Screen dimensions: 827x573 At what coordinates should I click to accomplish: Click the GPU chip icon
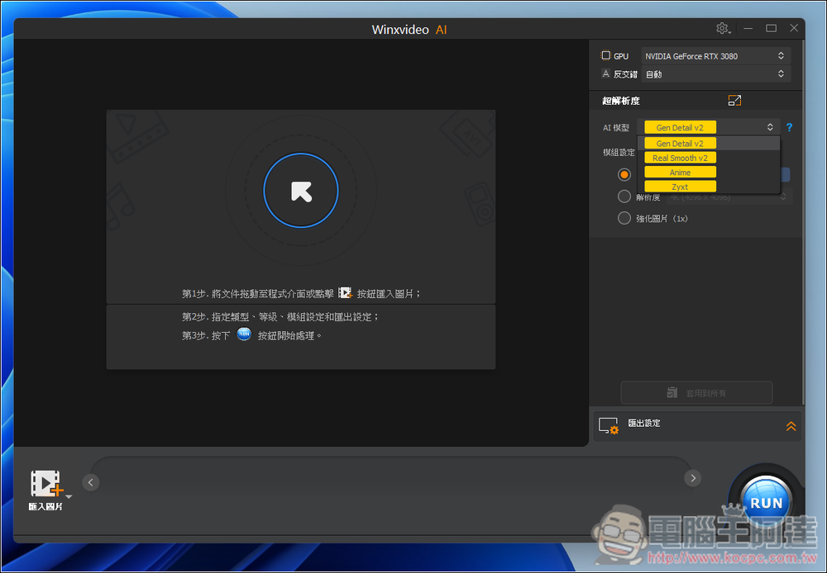click(606, 55)
